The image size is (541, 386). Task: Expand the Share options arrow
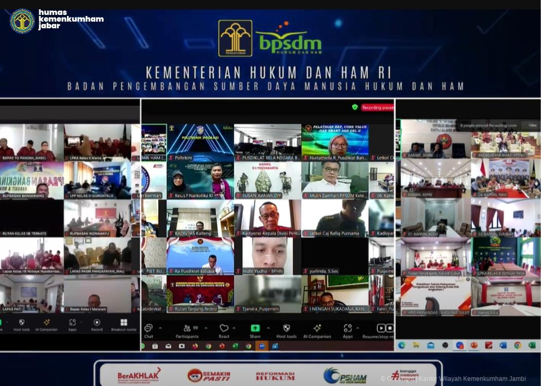(x=268, y=328)
